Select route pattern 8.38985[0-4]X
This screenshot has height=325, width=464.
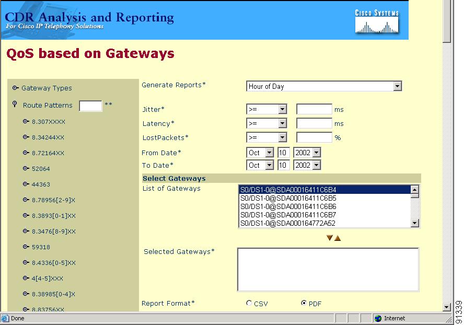point(54,294)
